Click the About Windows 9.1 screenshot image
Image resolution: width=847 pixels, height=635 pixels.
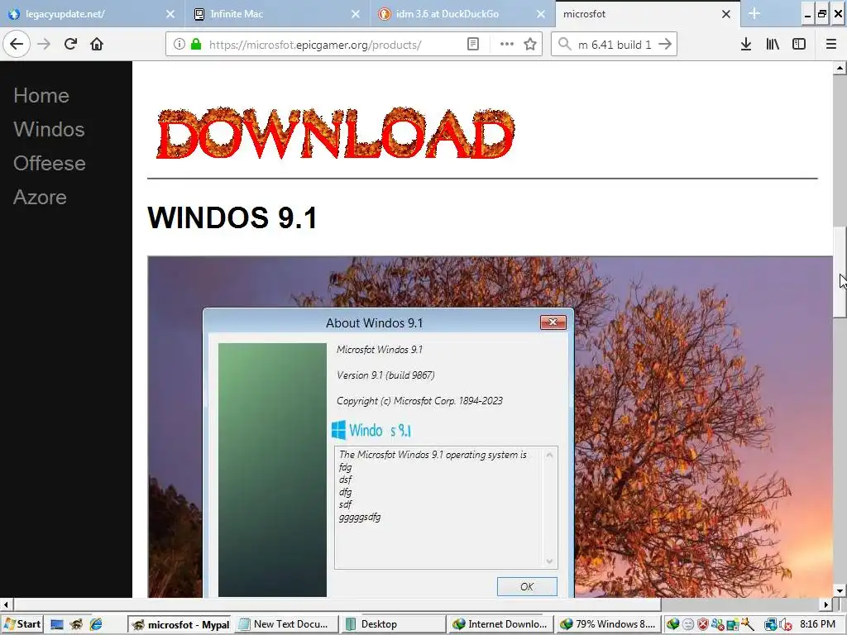490,427
